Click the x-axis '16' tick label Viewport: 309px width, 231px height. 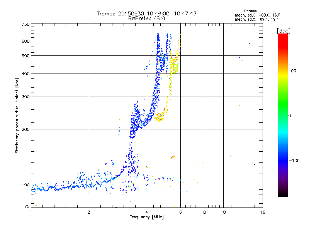click(263, 212)
